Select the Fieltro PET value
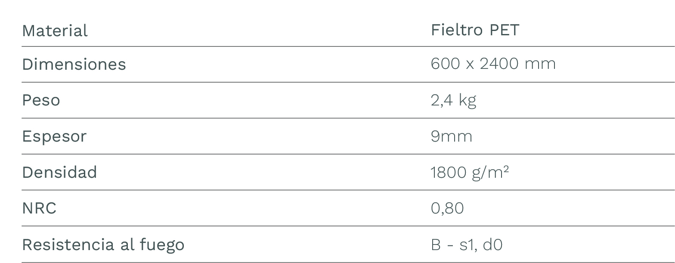Screen dimensions: 675x263 [x=475, y=30]
